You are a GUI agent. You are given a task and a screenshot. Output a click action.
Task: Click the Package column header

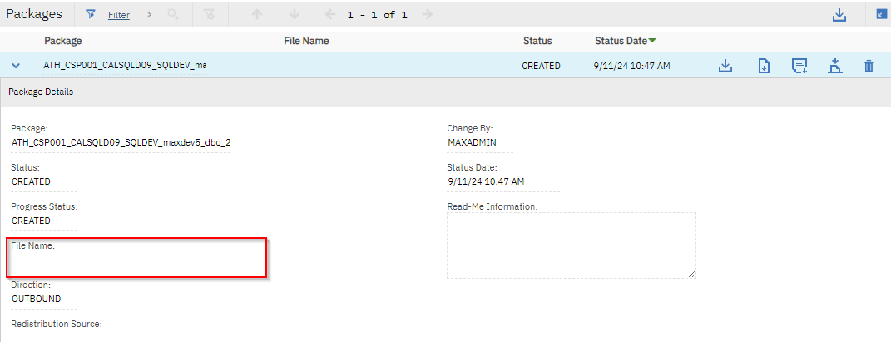[63, 41]
